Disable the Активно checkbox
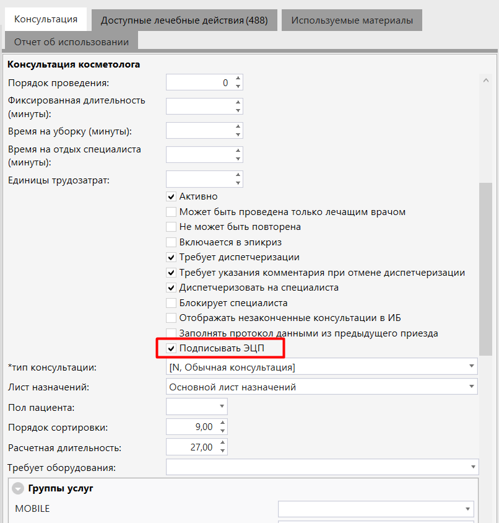The width and height of the screenshot is (499, 523). coord(171,196)
